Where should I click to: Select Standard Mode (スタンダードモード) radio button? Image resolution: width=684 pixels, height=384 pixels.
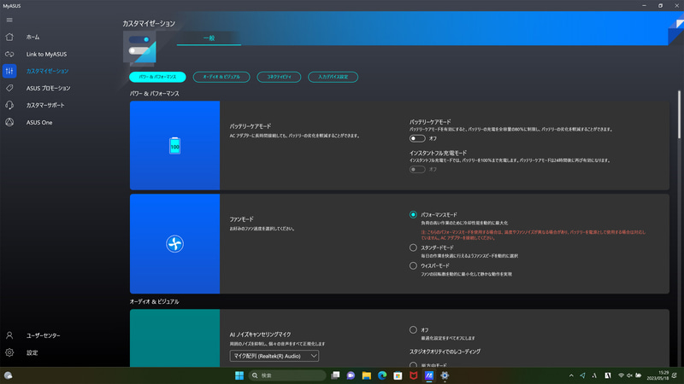[x=413, y=247]
